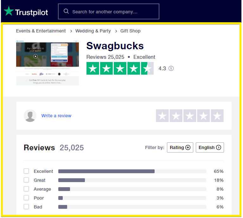243x218 pixels.
Task: Click the Bad 6% bar
Action: pyautogui.click(x=132, y=207)
